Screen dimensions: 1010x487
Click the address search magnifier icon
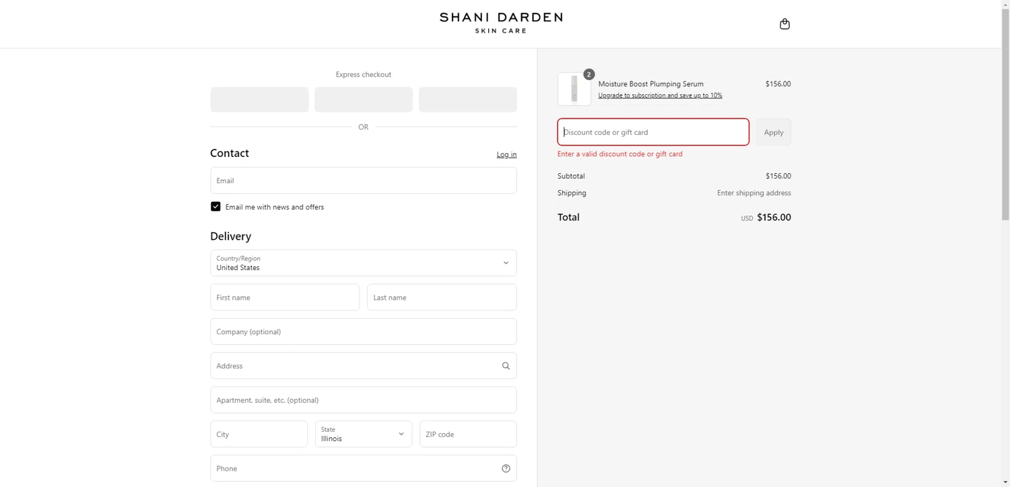(x=506, y=366)
